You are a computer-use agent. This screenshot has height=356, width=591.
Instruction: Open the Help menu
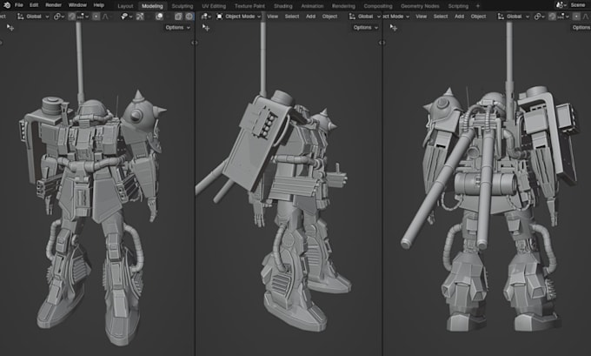click(99, 5)
